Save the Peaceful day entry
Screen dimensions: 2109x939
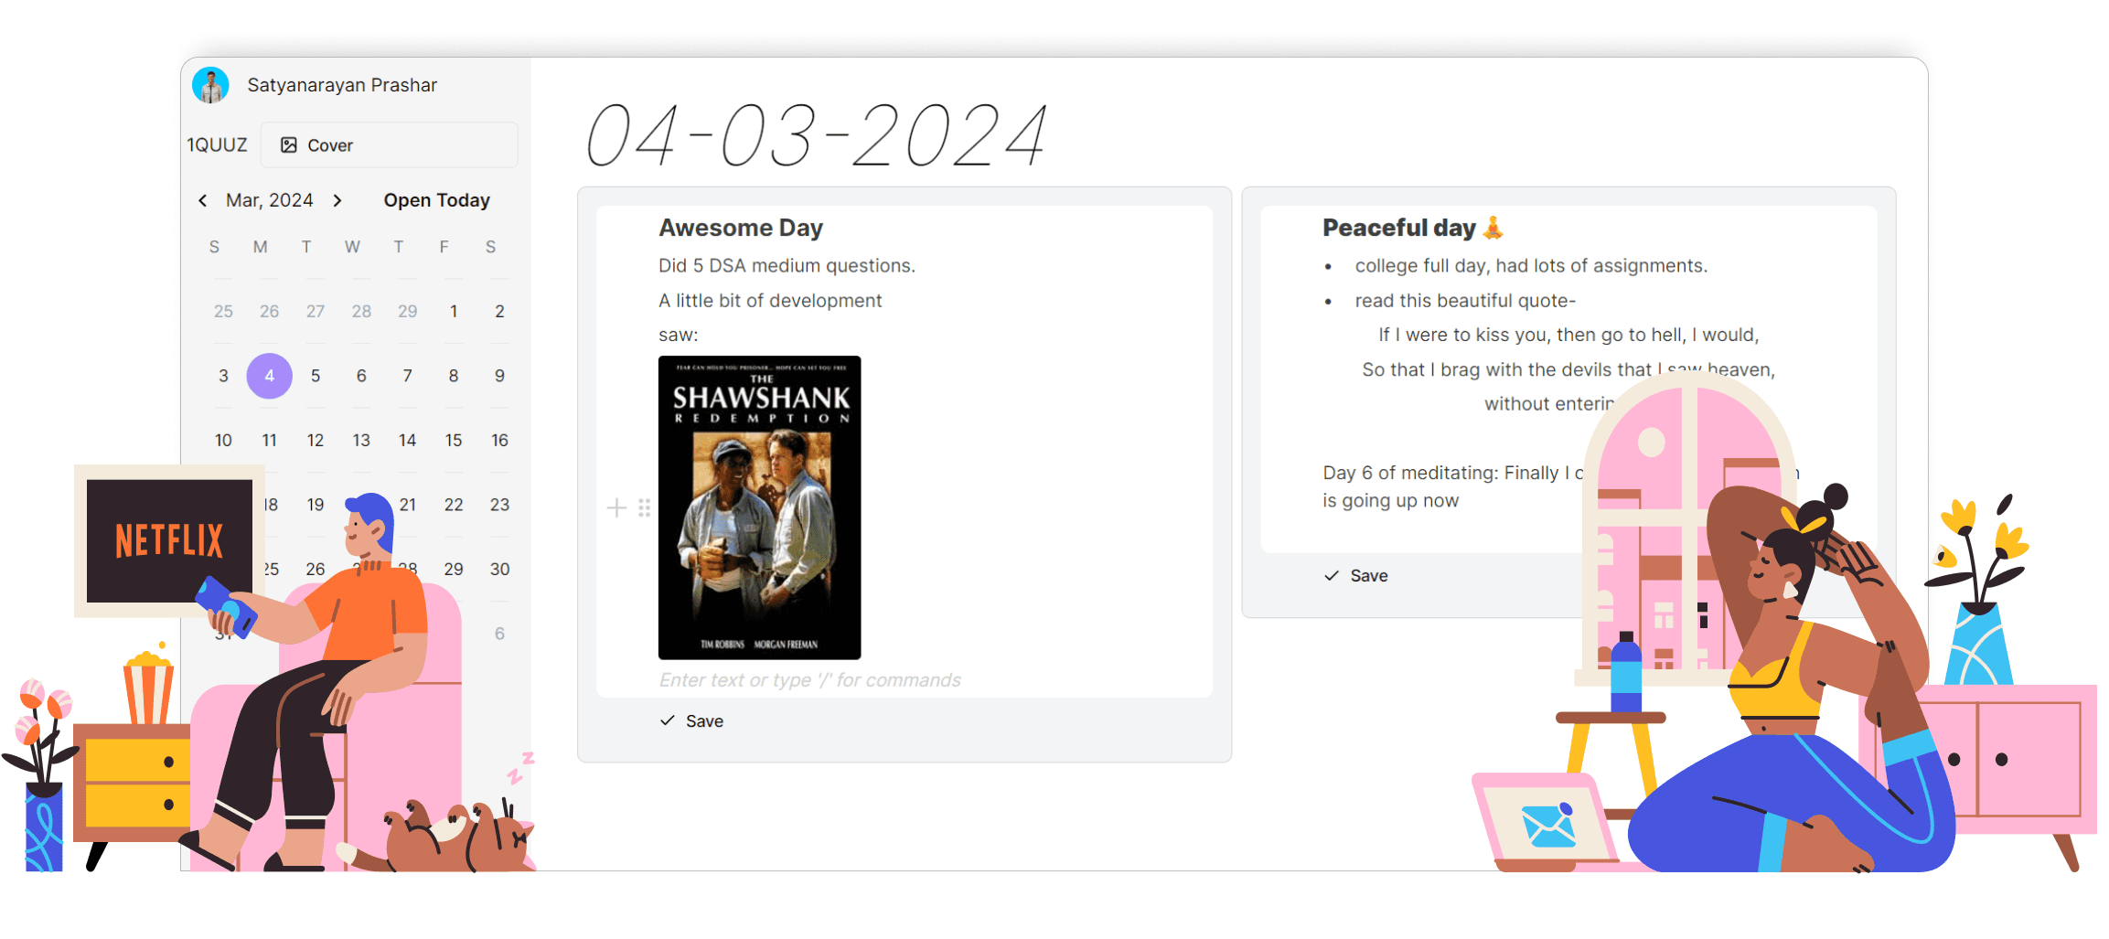tap(1356, 576)
